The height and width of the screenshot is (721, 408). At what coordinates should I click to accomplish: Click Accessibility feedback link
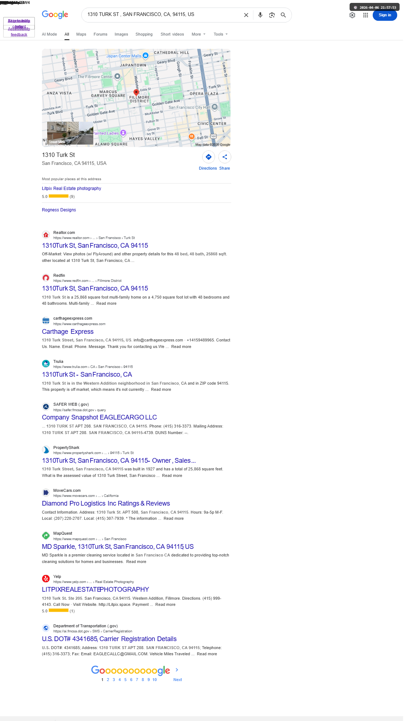click(x=19, y=32)
